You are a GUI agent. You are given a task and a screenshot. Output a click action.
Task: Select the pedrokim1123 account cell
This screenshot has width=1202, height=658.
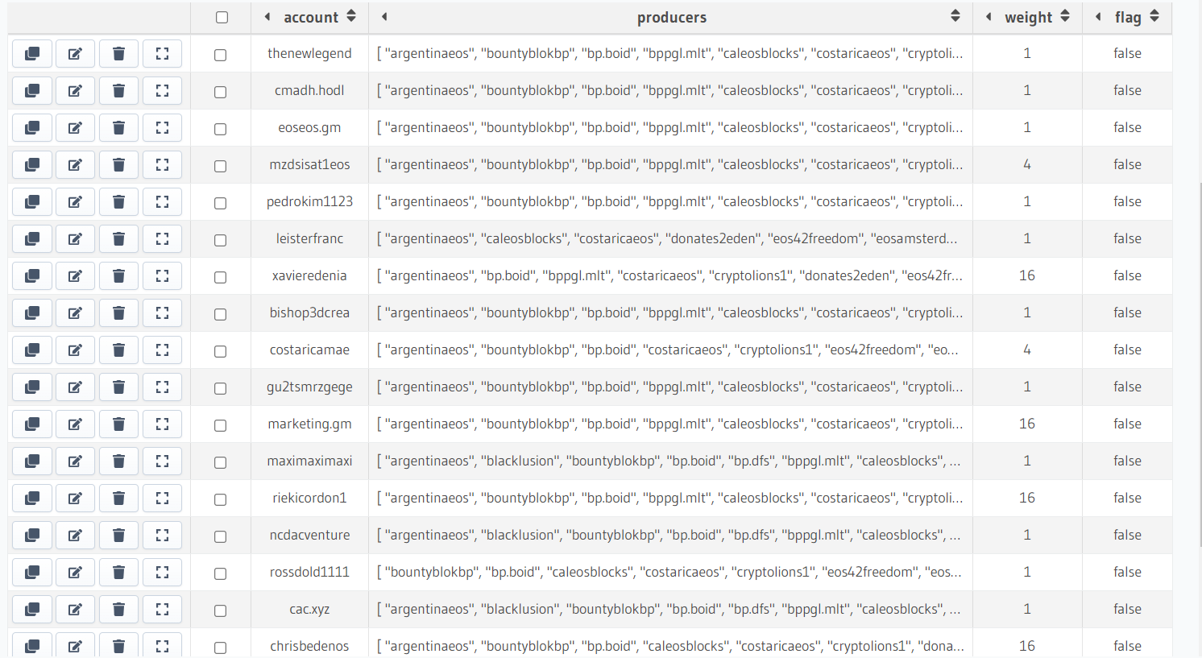point(310,202)
